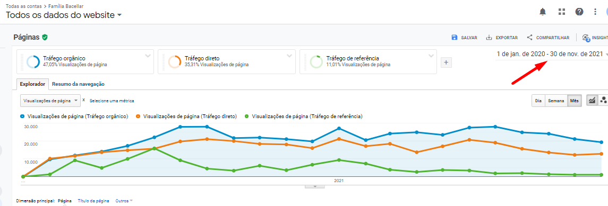Image resolution: width=608 pixels, height=206 pixels.
Task: Switch to the motion chart view icon
Action: tap(603, 101)
